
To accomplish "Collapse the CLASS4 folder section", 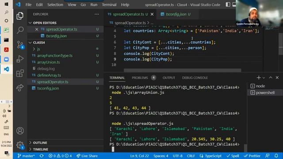I will (30, 42).
